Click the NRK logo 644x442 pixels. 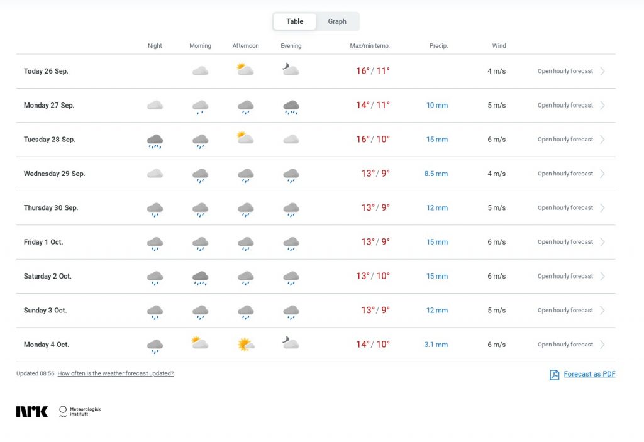[32, 412]
